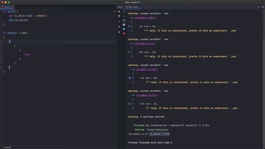Click the highlighted 'is_valid = true' output

(x=159, y=134)
